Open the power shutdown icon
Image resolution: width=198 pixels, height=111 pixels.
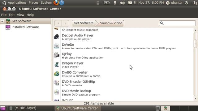186,3
